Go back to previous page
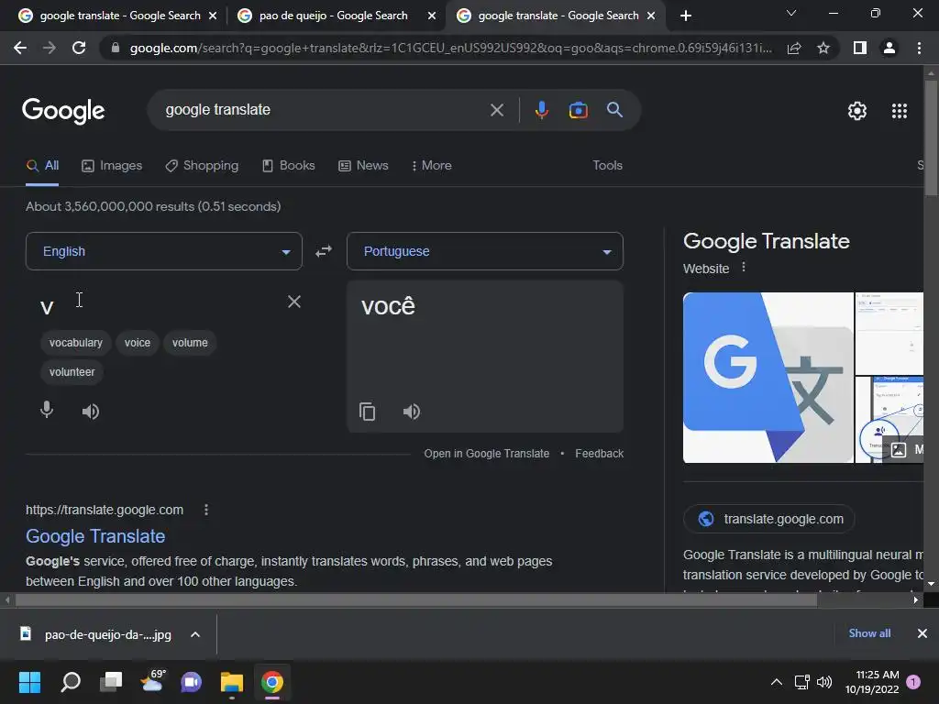Viewport: 939px width, 704px height. [20, 48]
